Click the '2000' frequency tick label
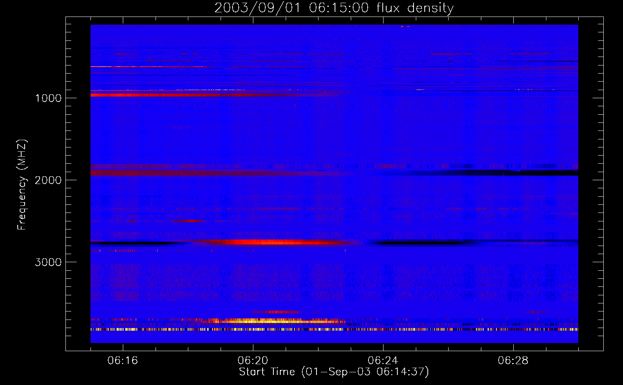623x385 pixels. (48, 180)
